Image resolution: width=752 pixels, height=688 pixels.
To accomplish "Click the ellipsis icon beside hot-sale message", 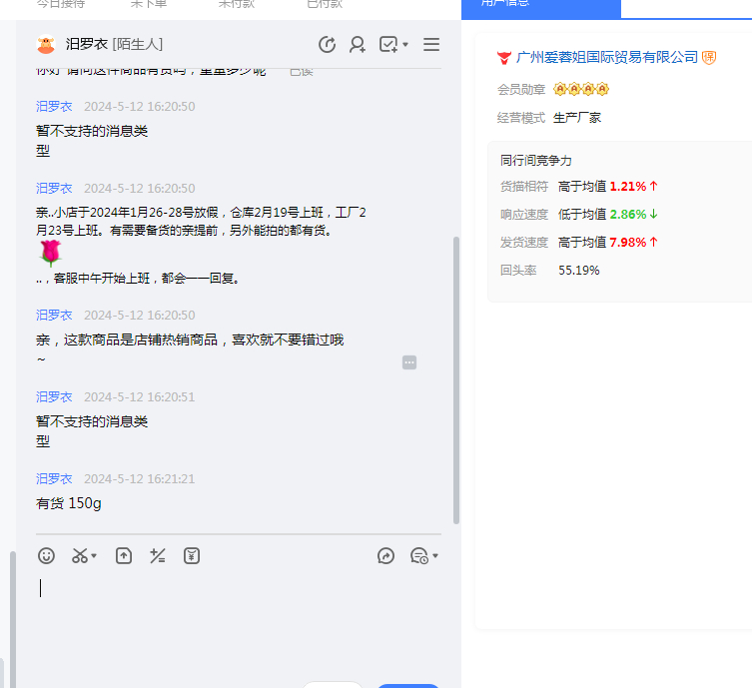I will pyautogui.click(x=409, y=362).
